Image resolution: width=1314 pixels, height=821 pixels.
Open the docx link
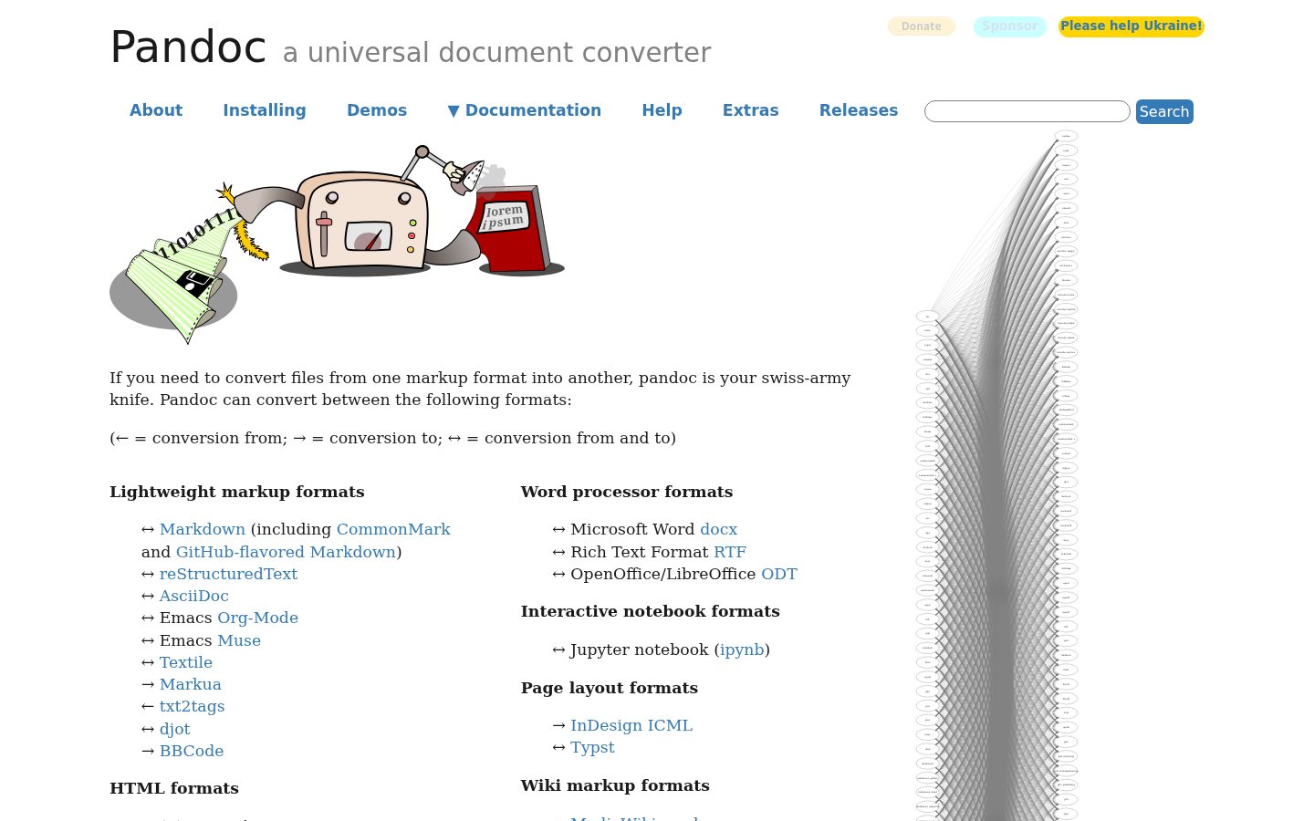718,529
